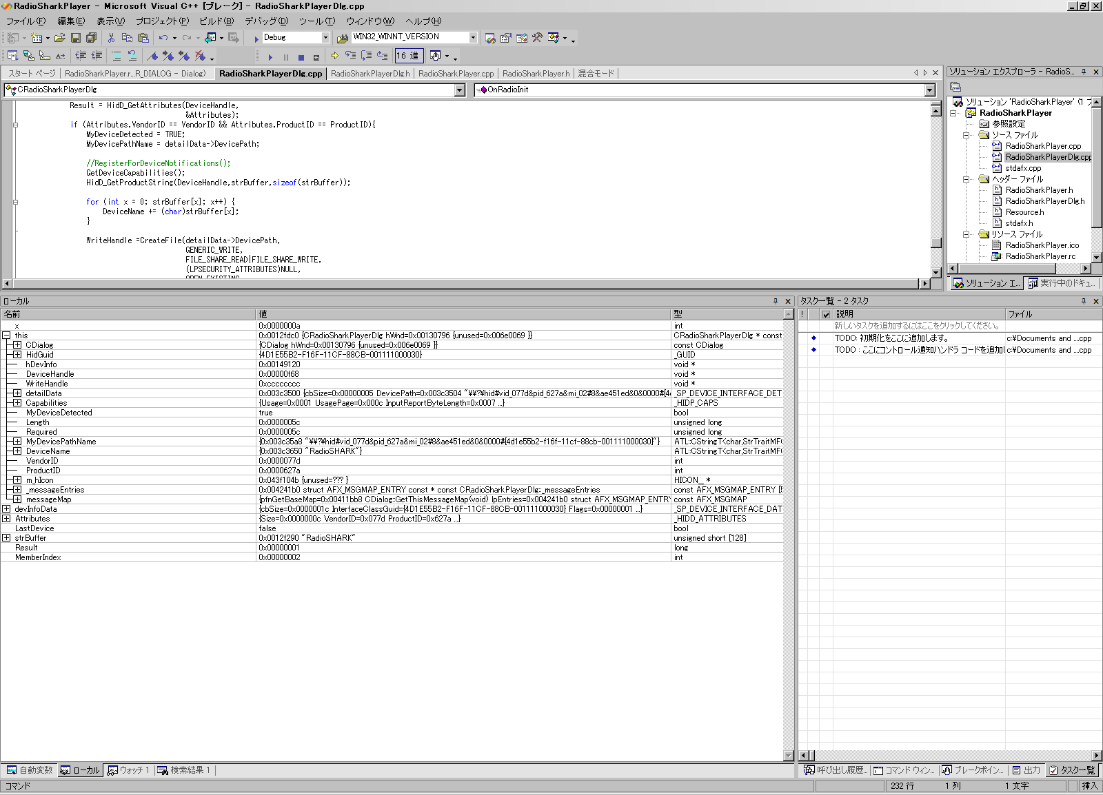Screen dimensions: 1103x795
Task: Click the Stop Debugging square icon
Action: [301, 57]
